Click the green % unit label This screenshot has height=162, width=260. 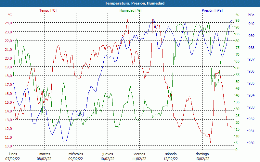coord(238,15)
